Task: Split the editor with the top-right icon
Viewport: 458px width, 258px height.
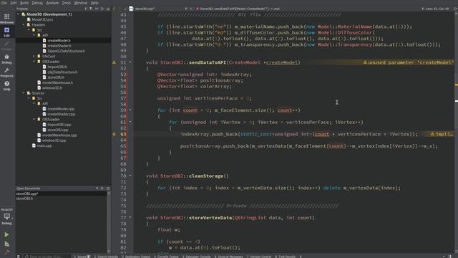Action: click(455, 9)
